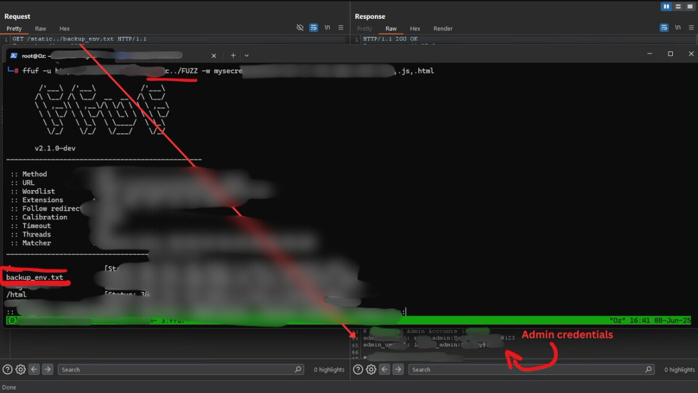Image resolution: width=698 pixels, height=393 pixels.
Task: Click the tmux status bar clock 16:41
Action: (639, 320)
